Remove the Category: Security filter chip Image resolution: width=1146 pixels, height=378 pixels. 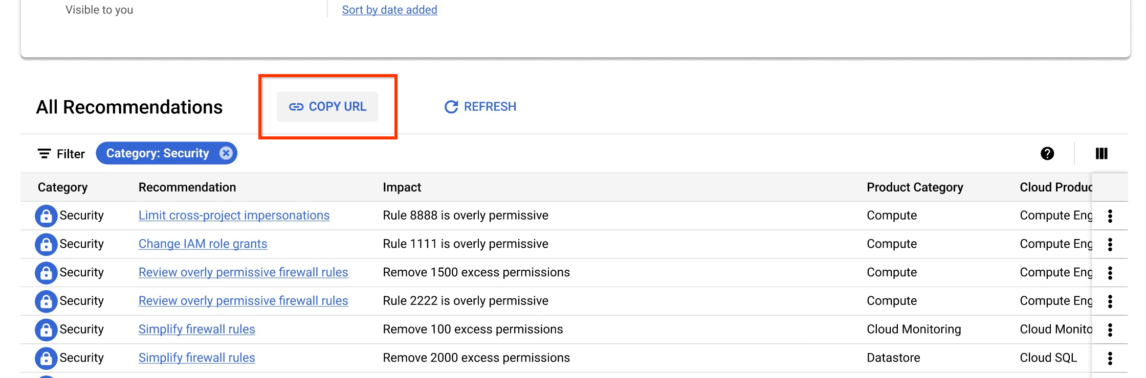[x=226, y=153]
